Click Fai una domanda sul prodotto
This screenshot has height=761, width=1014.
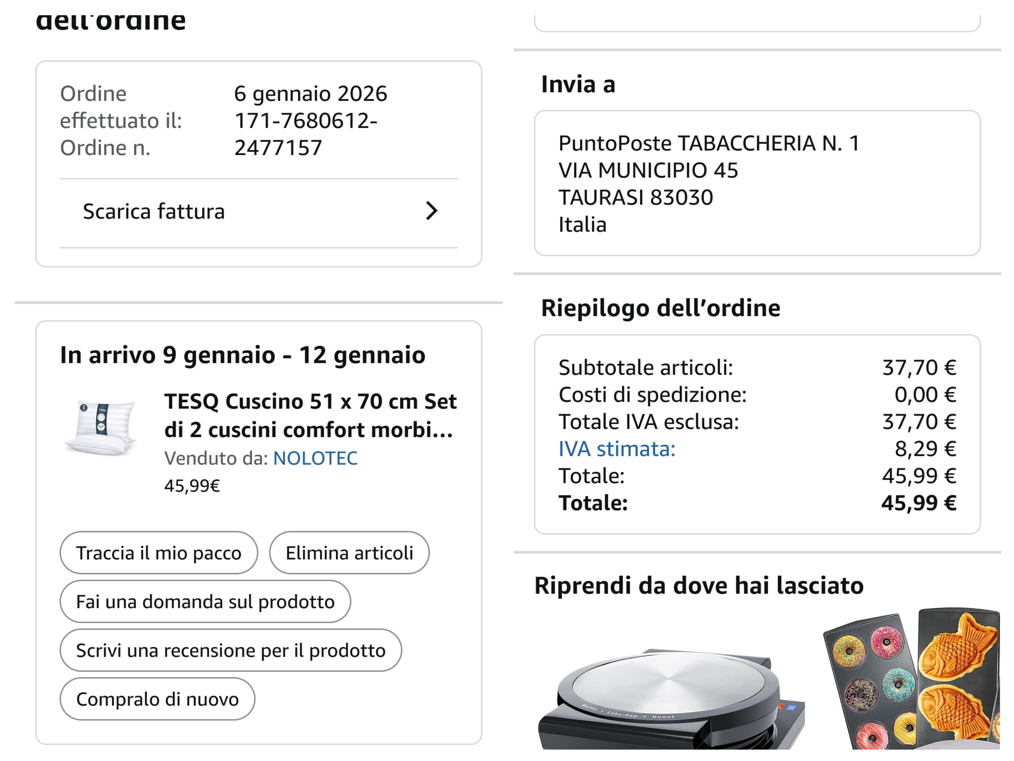(x=205, y=602)
